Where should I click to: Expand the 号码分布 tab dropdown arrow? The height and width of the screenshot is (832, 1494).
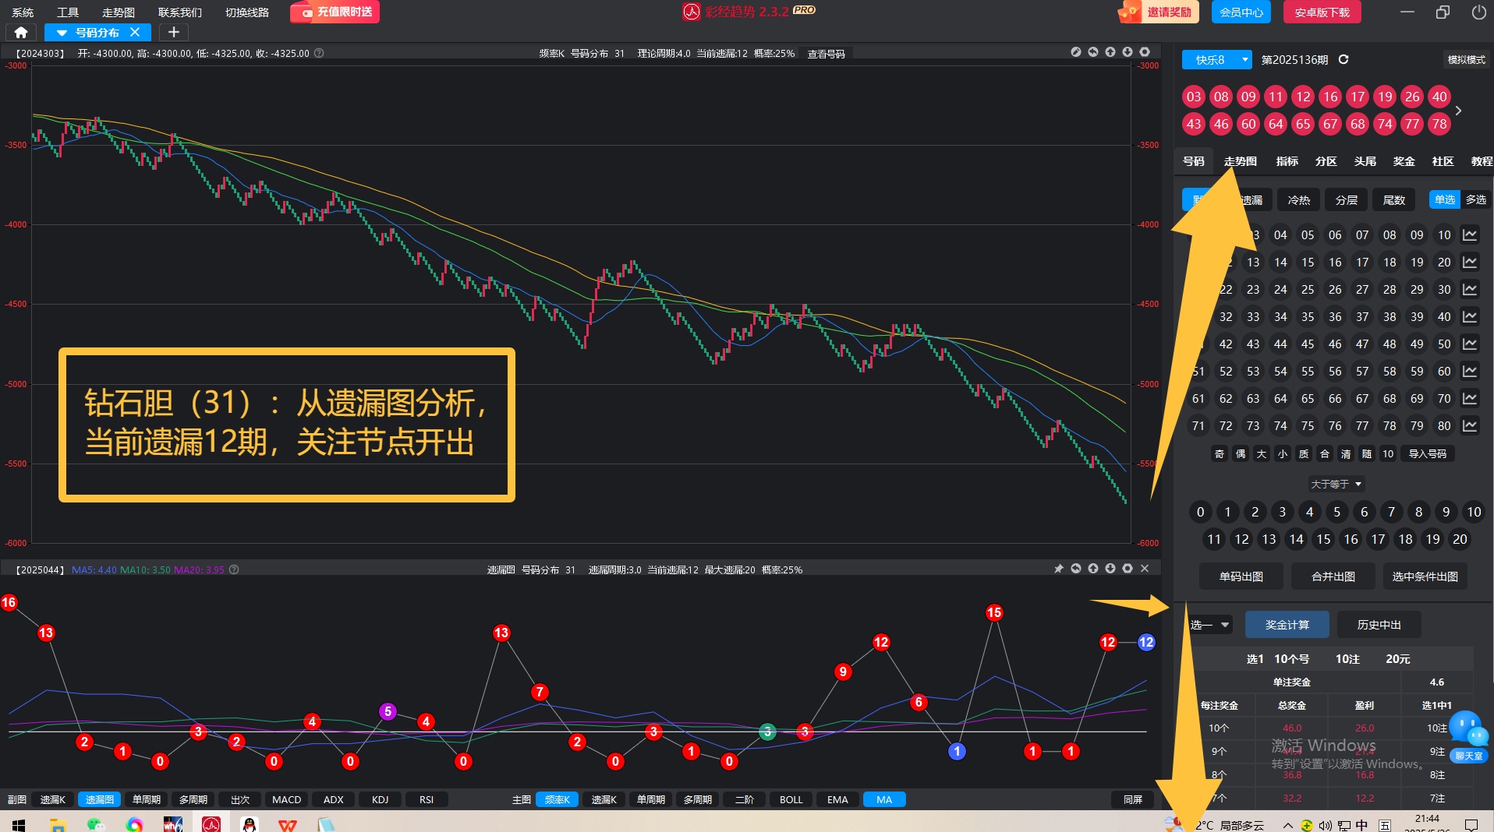coord(62,33)
